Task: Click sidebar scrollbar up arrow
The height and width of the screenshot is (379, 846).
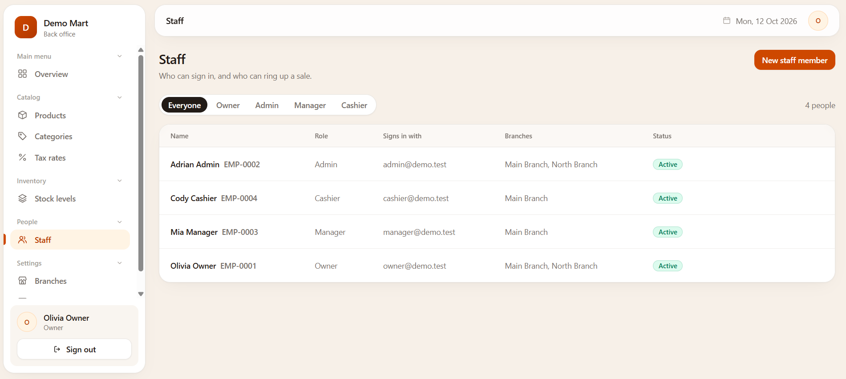Action: pos(141,50)
